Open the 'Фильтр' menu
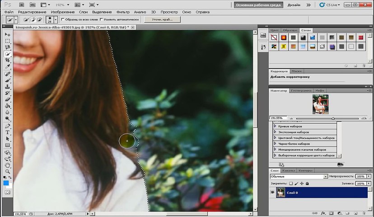374x217 pixels. click(x=122, y=12)
